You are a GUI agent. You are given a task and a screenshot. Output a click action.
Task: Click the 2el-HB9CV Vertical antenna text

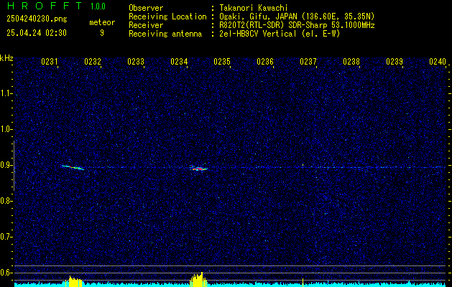pyautogui.click(x=280, y=34)
